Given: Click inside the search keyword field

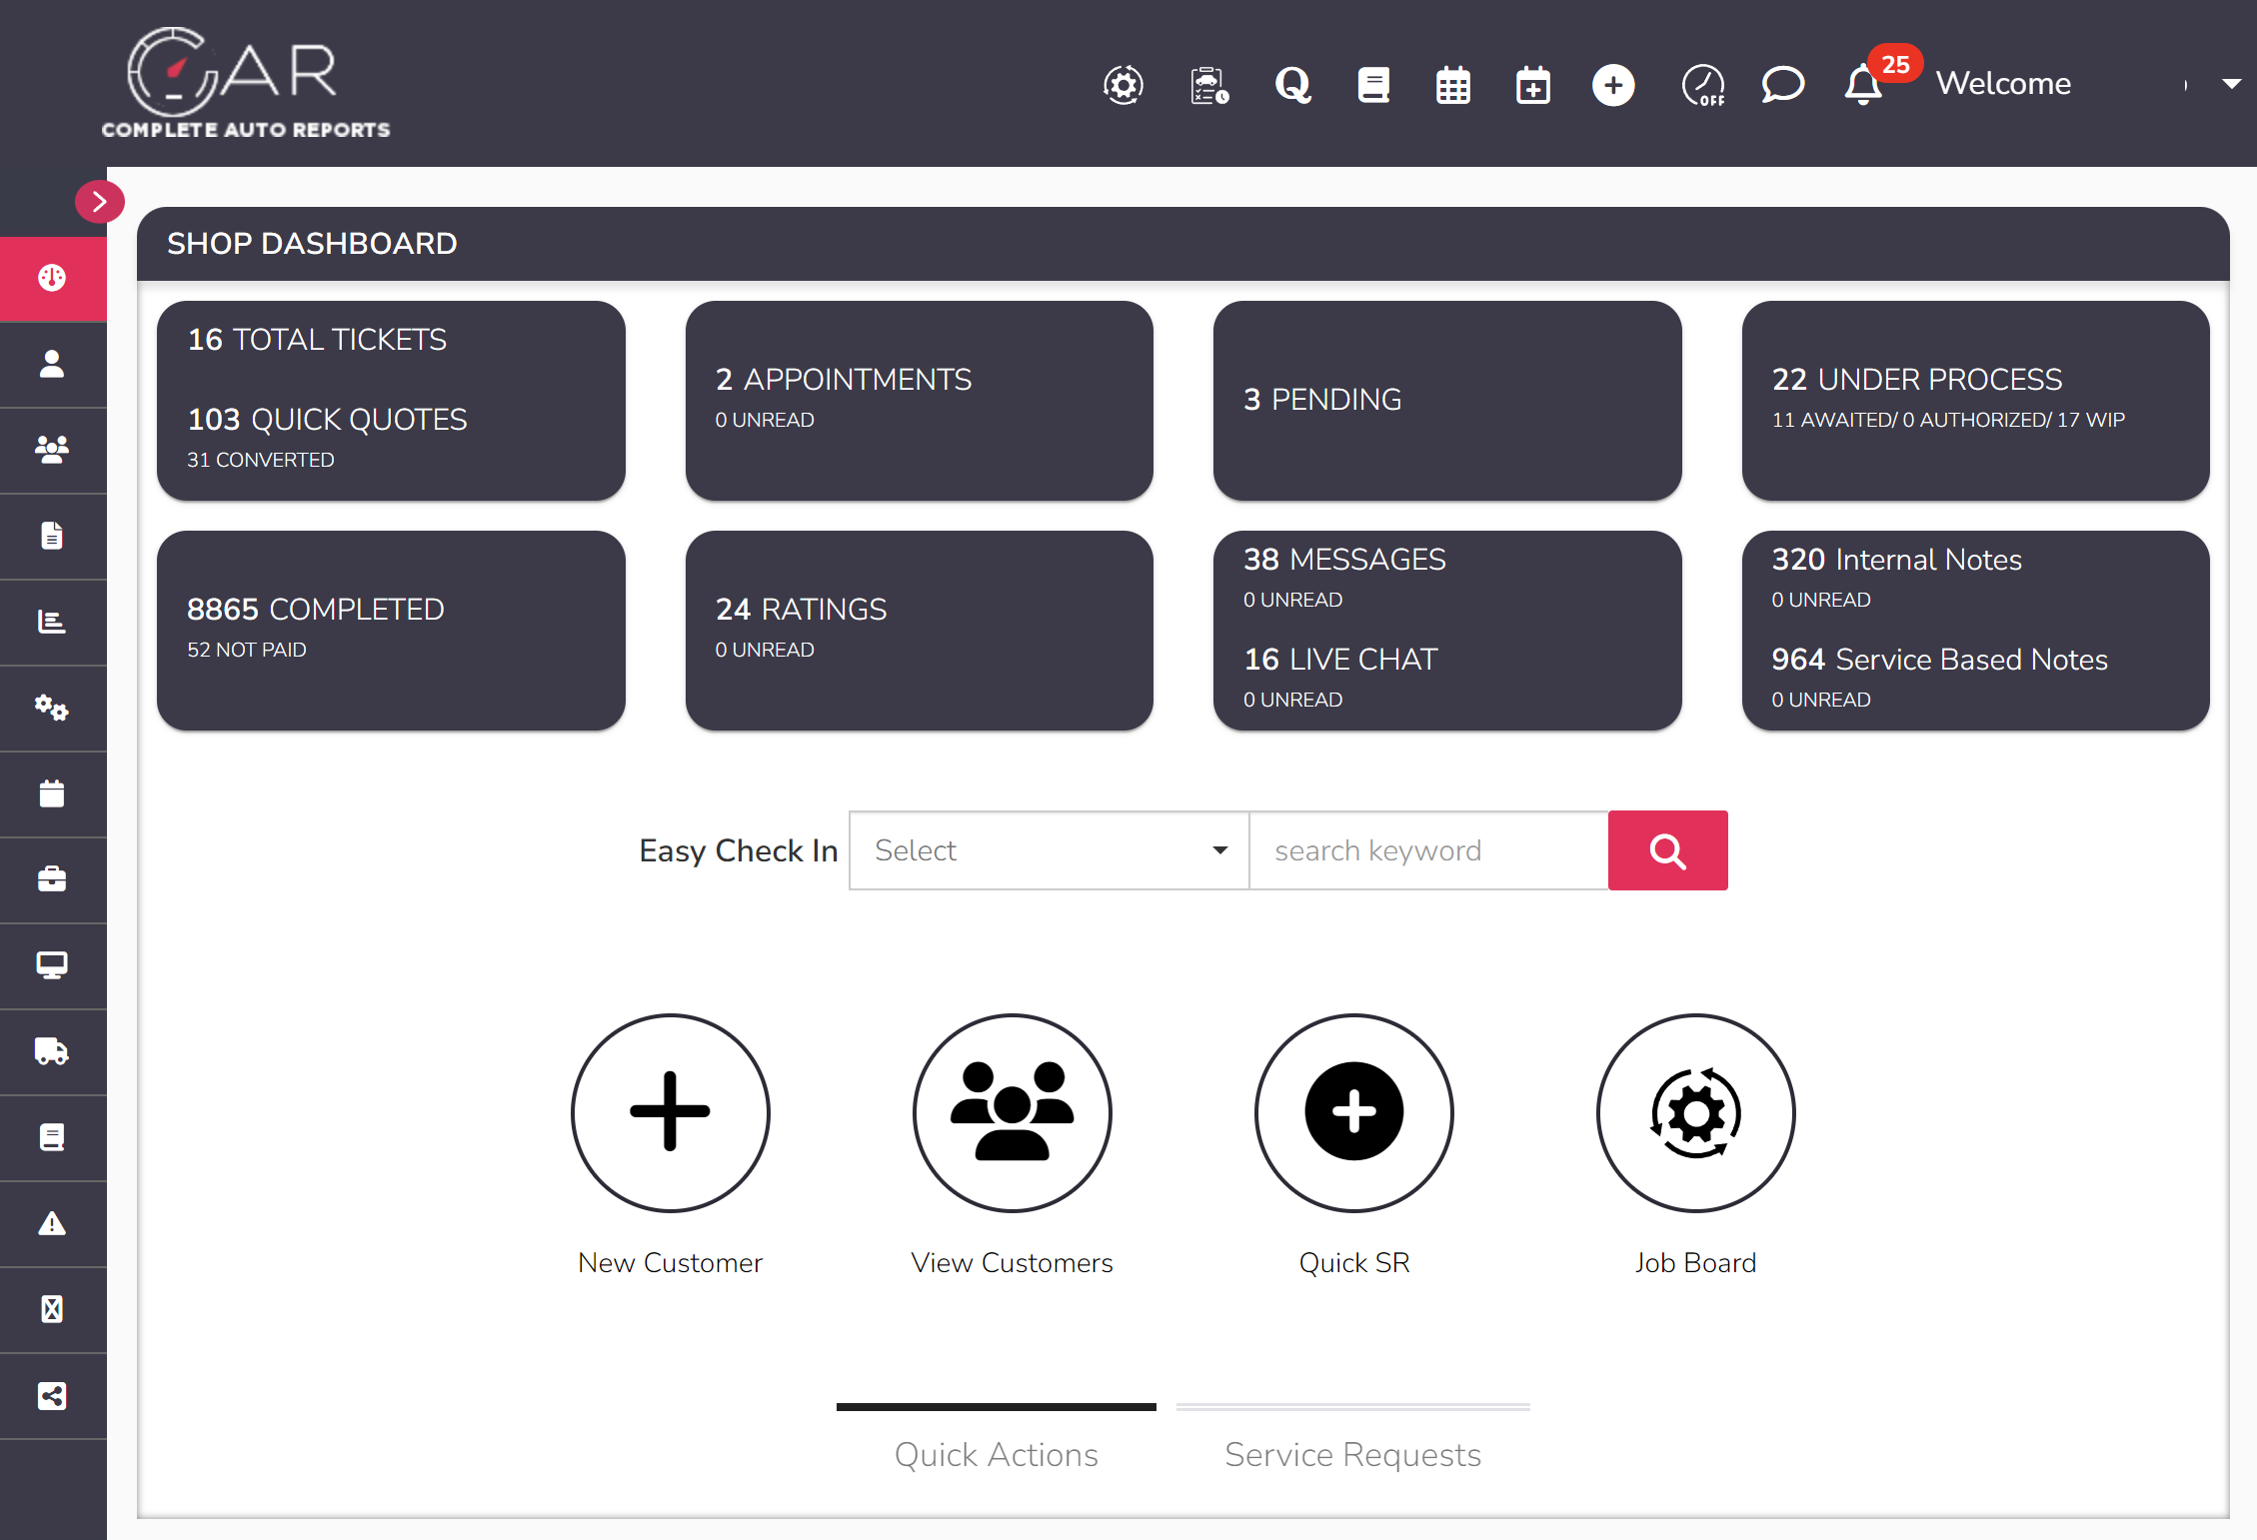Looking at the screenshot, I should pos(1427,850).
